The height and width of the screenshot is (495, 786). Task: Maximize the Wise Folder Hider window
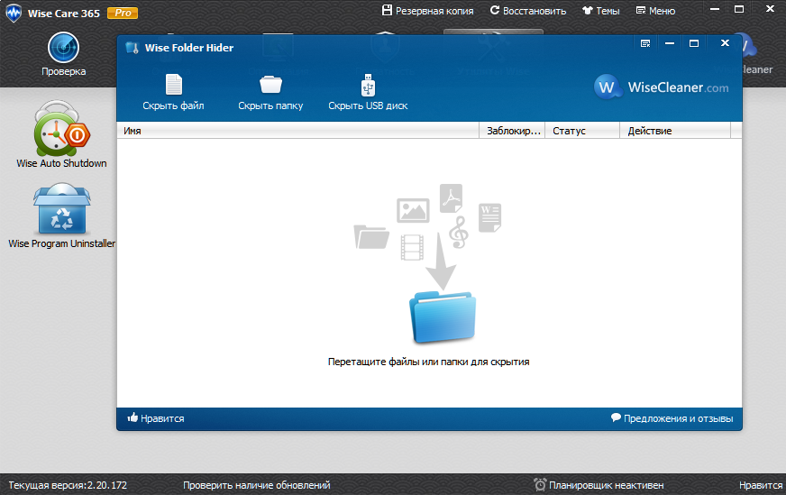(694, 43)
